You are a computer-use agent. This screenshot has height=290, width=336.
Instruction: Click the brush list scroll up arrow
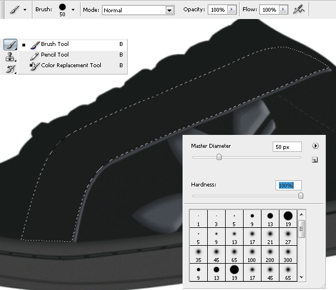click(x=301, y=214)
